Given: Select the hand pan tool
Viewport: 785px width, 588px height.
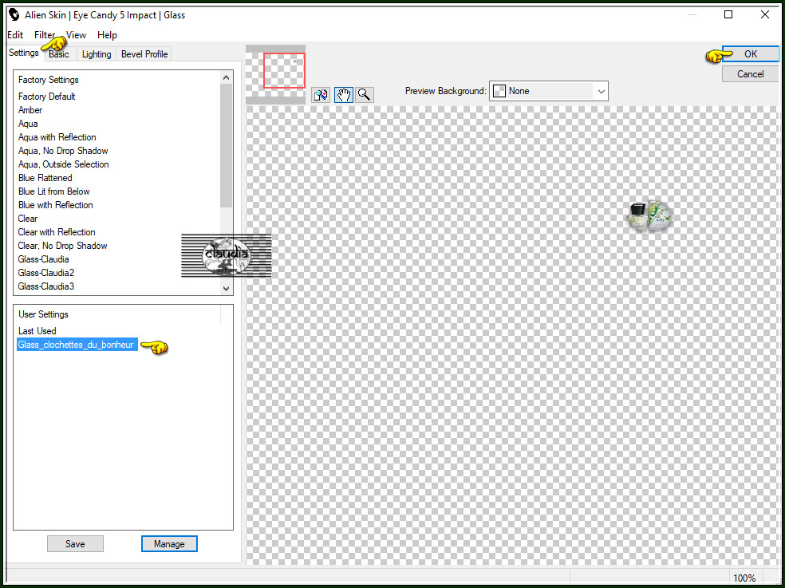Looking at the screenshot, I should (x=343, y=95).
